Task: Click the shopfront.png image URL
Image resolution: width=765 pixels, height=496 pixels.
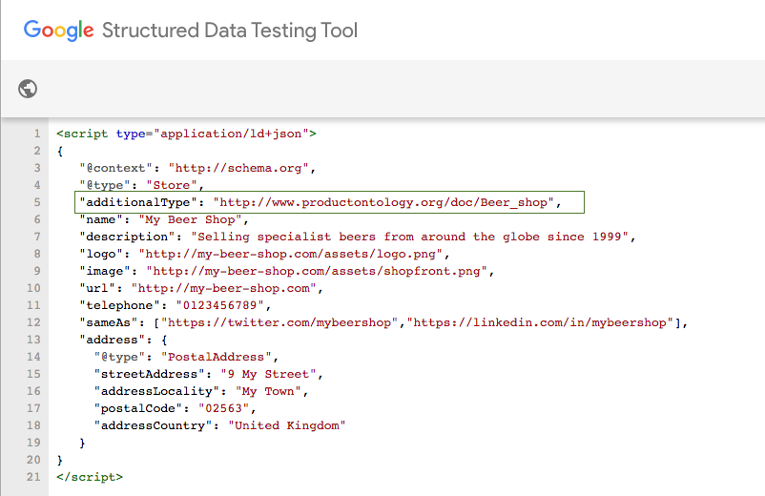Action: 319,271
